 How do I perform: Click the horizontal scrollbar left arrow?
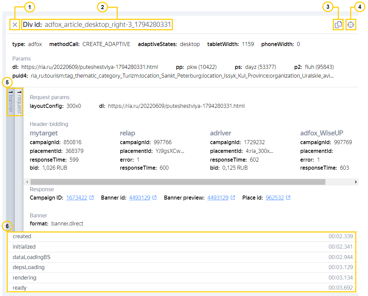point(27,182)
